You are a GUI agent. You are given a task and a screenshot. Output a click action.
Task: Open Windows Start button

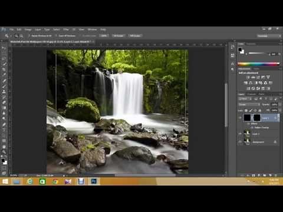[x=5, y=181]
